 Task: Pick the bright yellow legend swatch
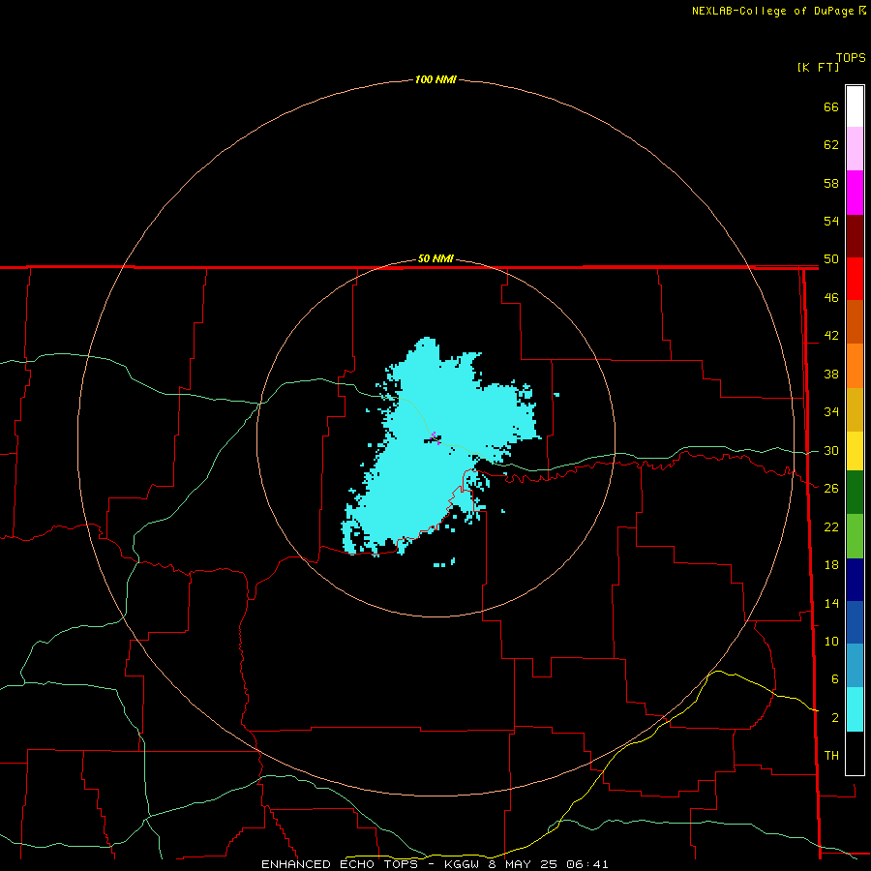pyautogui.click(x=855, y=451)
